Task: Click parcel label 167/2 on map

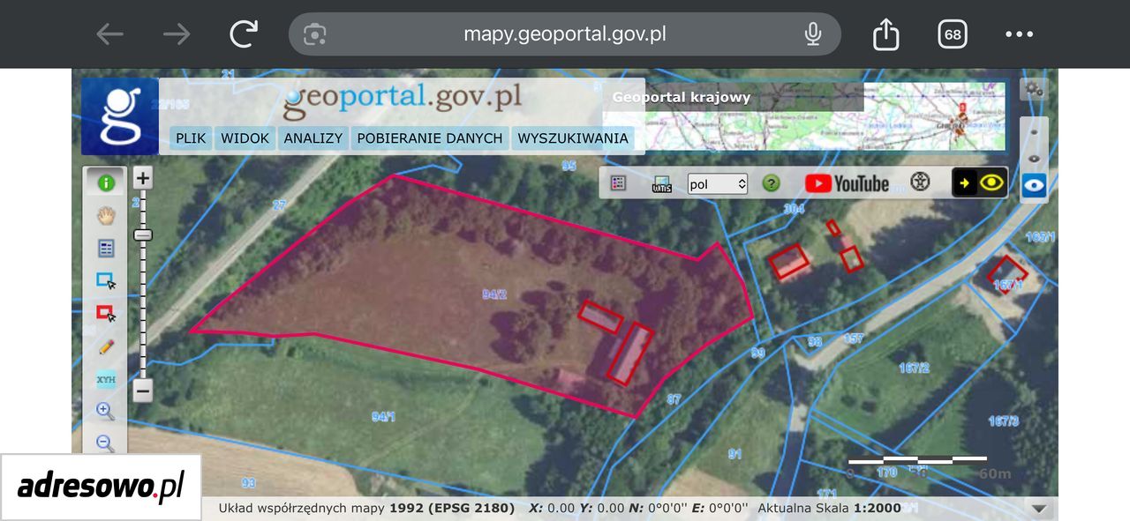Action: point(914,368)
